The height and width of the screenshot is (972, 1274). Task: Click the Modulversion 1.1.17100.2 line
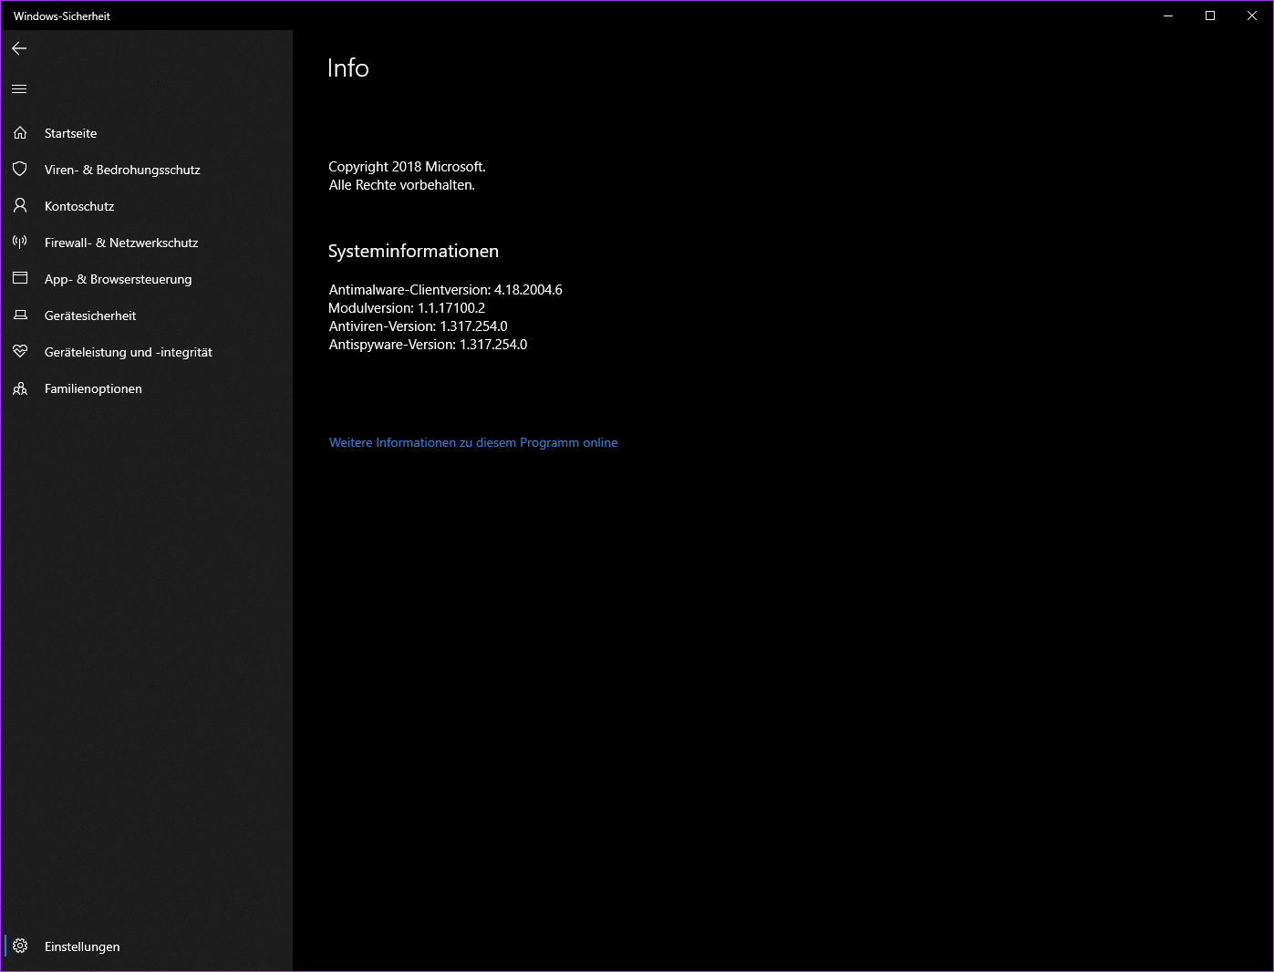[x=407, y=308]
